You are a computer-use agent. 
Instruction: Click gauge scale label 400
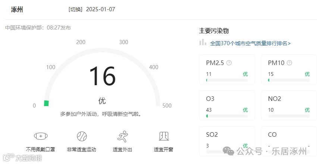154,67
